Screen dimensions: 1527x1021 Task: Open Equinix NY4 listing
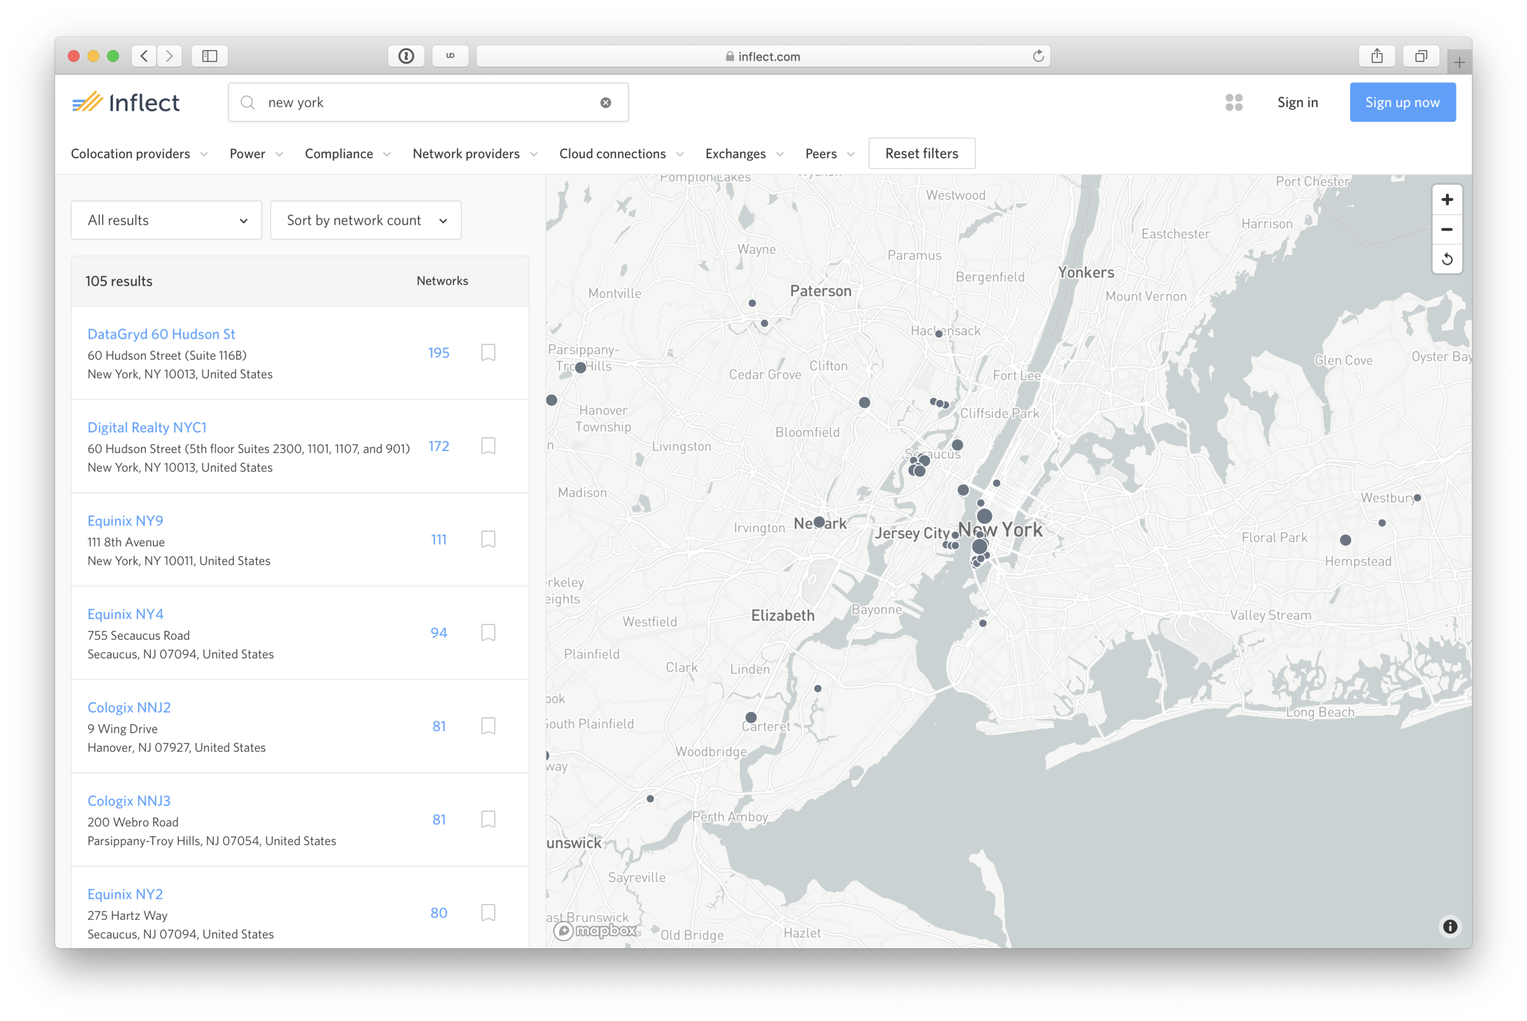126,614
